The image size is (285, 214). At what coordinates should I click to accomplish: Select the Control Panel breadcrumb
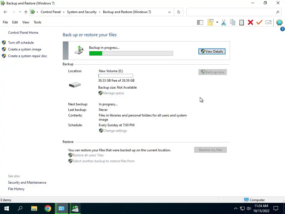[51, 12]
